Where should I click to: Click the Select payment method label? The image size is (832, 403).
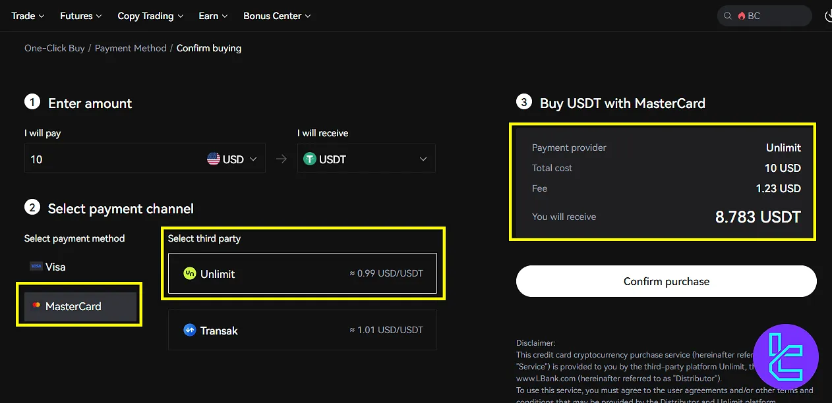(74, 238)
